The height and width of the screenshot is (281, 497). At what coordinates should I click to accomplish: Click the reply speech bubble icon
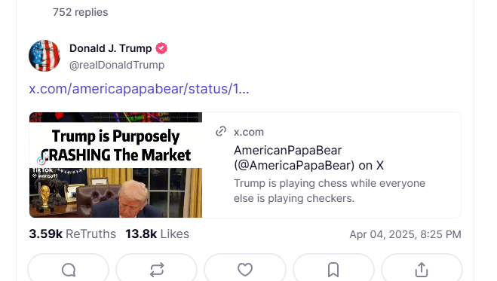click(69, 270)
